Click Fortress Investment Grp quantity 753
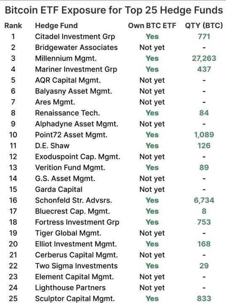 (204, 222)
